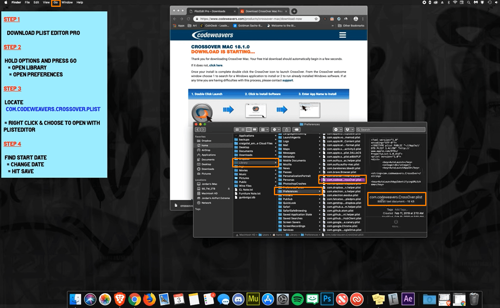The image size is (500, 308).
Task: Switch Finder window to icon view
Action: point(237,130)
